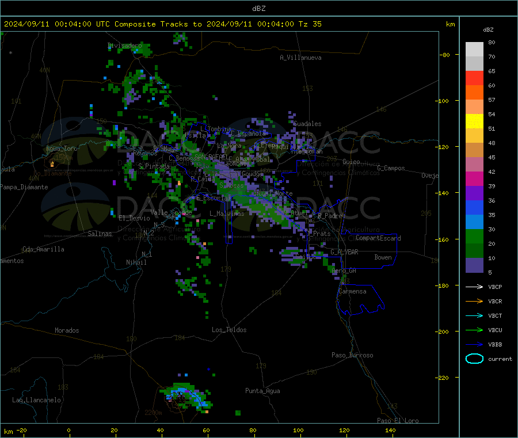Click the orange VBCR arrow legend icon

coord(474,301)
